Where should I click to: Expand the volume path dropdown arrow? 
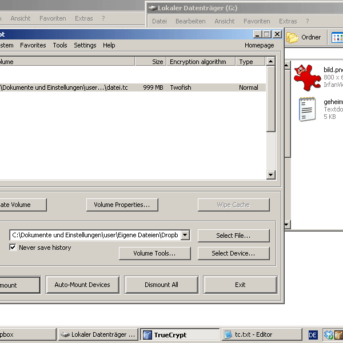[x=185, y=235]
